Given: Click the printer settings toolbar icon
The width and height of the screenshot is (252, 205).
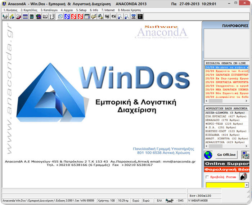Looking at the screenshot, I should [x=100, y=17].
